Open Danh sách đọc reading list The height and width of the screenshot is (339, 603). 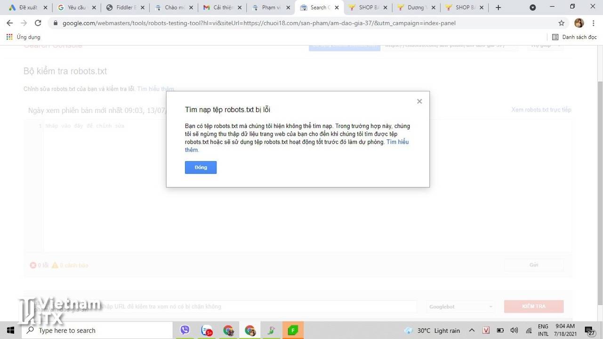click(574, 37)
